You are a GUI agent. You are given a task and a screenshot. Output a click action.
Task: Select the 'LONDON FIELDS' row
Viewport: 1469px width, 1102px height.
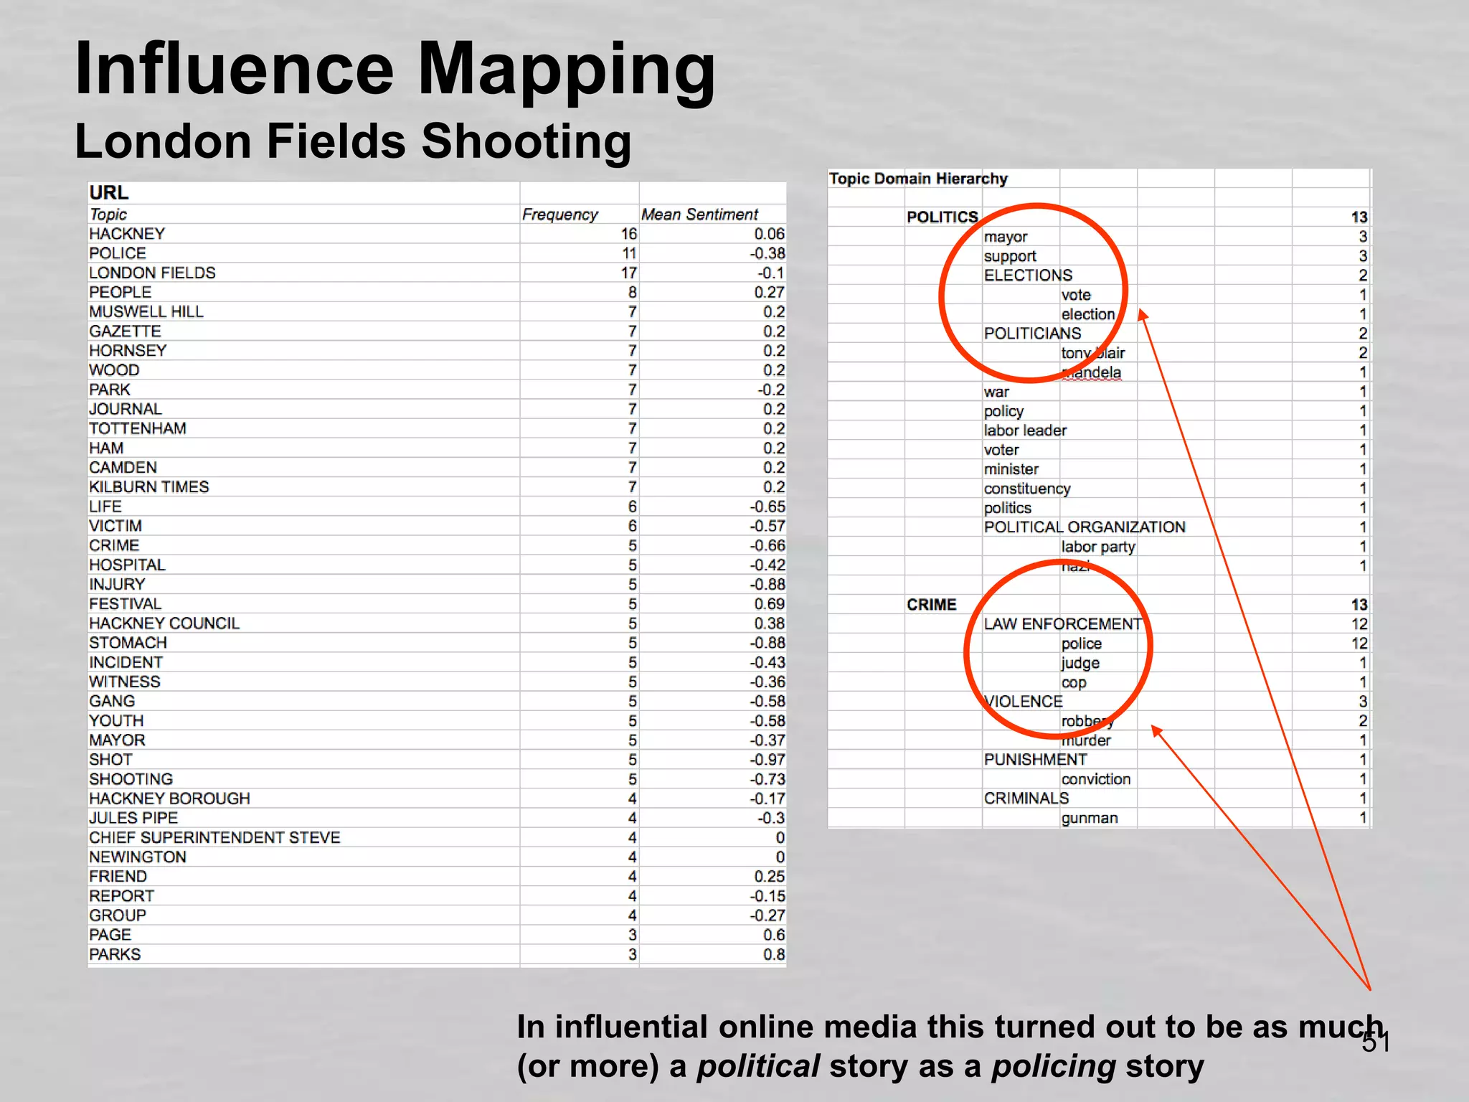[x=437, y=273]
